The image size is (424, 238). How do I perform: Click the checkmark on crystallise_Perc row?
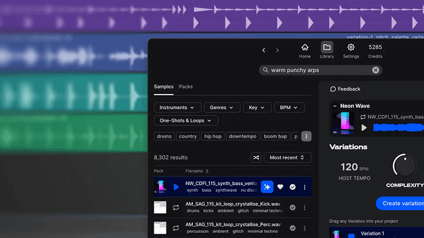[293, 228]
